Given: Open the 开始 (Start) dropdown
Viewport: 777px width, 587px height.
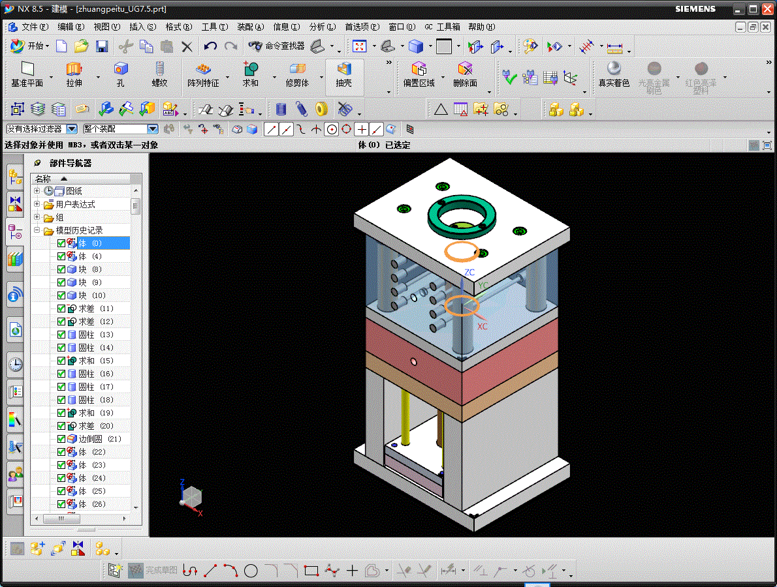Looking at the screenshot, I should tap(29, 46).
